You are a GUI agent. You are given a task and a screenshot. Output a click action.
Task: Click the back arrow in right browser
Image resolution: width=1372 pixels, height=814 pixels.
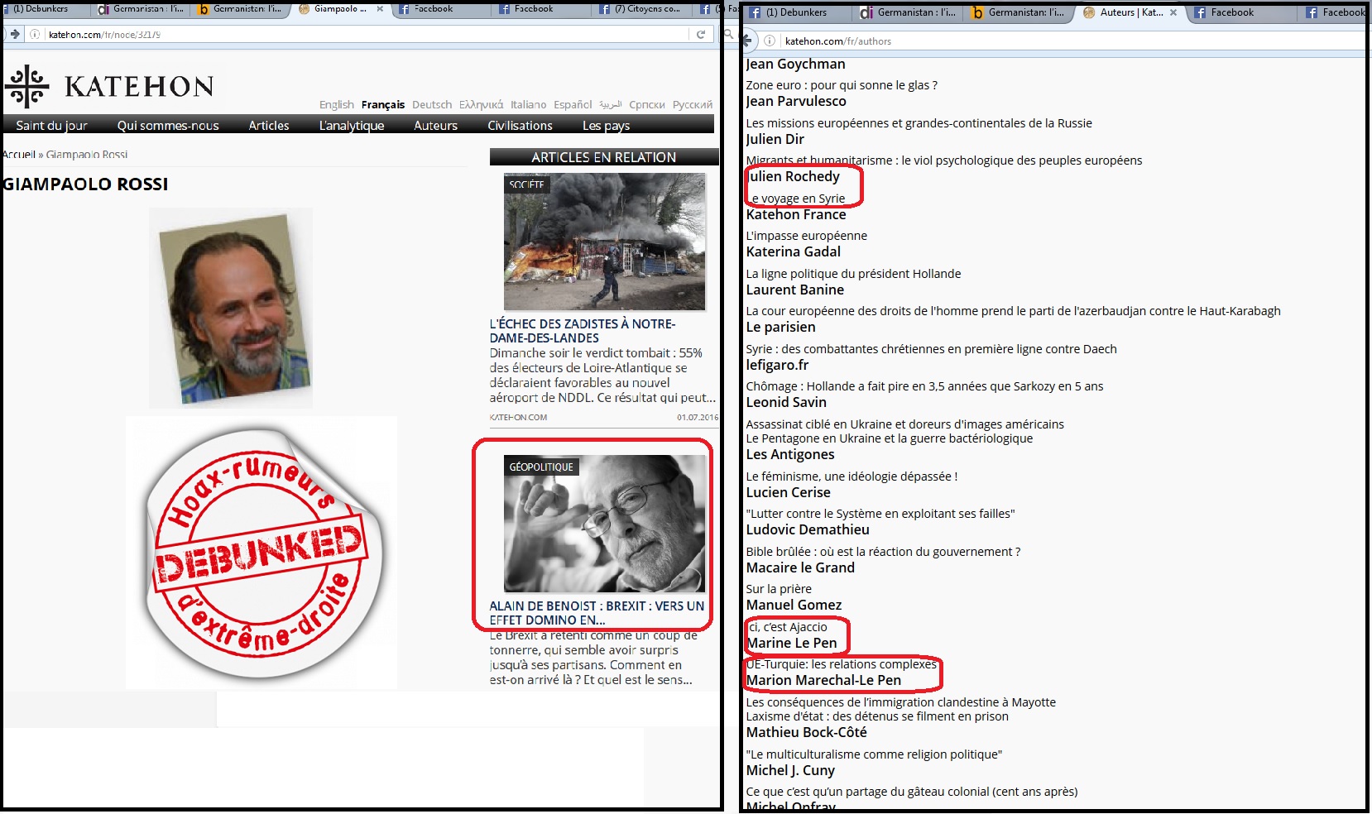[x=747, y=41]
